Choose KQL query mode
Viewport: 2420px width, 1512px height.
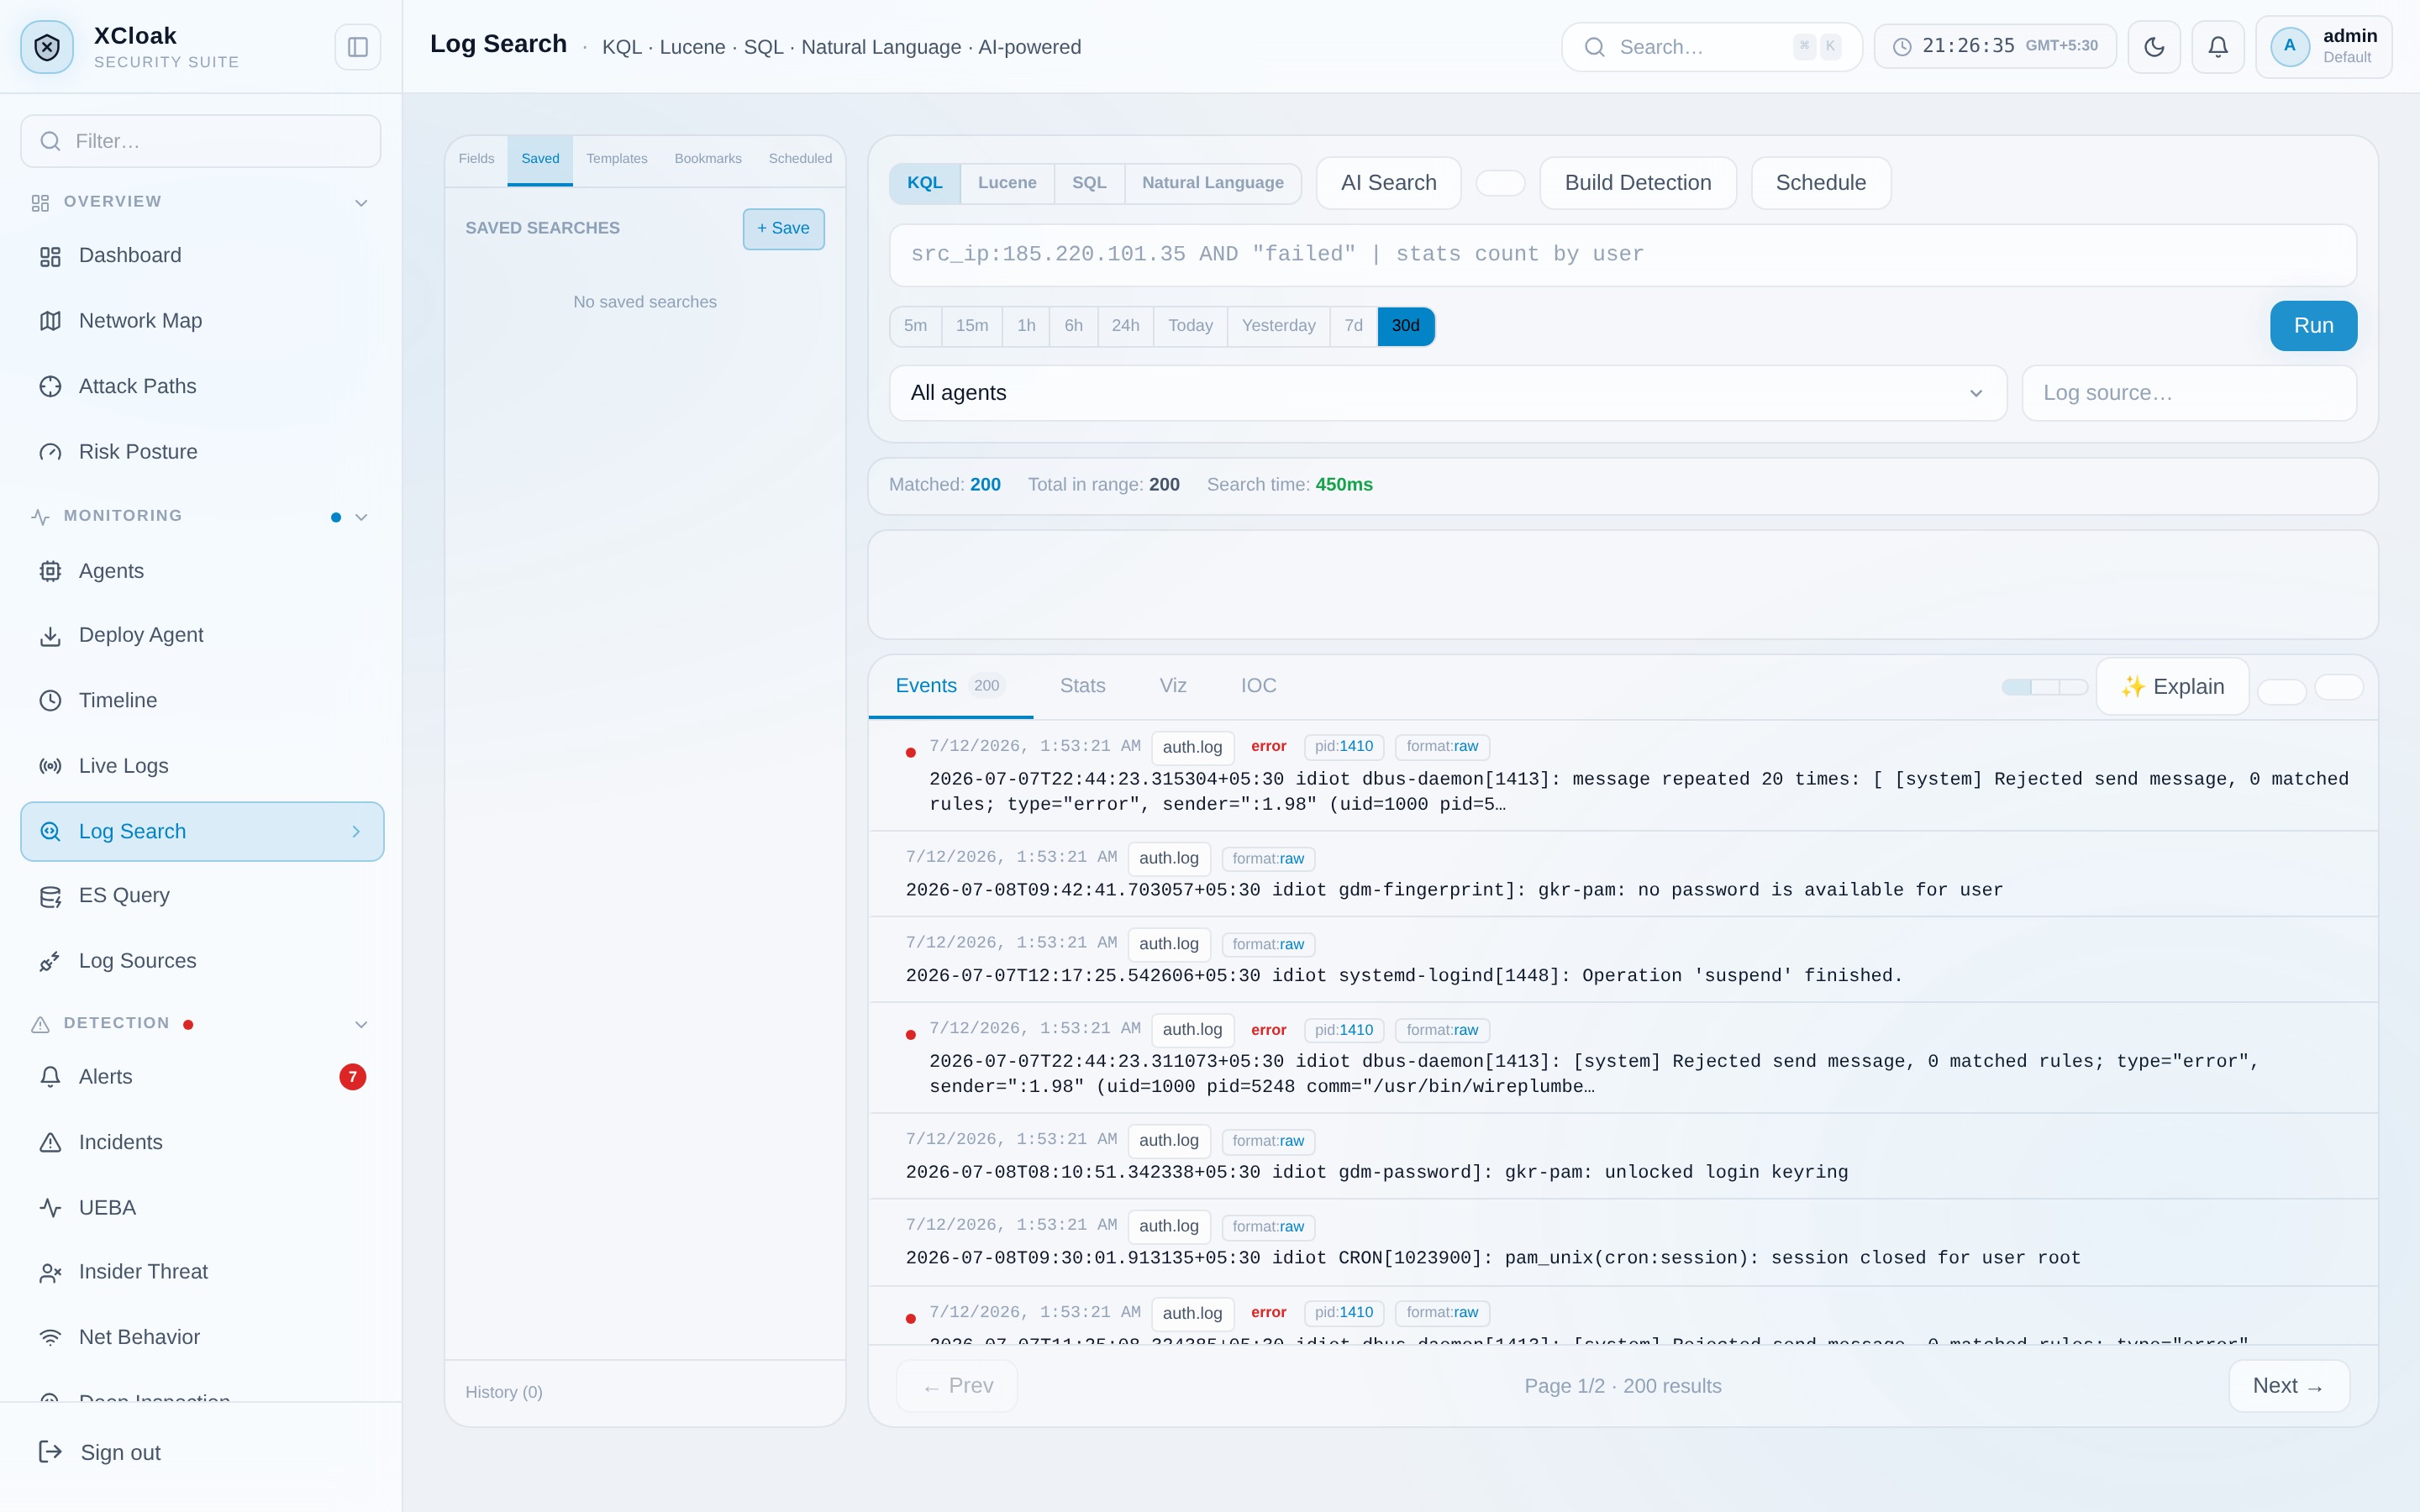pos(924,183)
